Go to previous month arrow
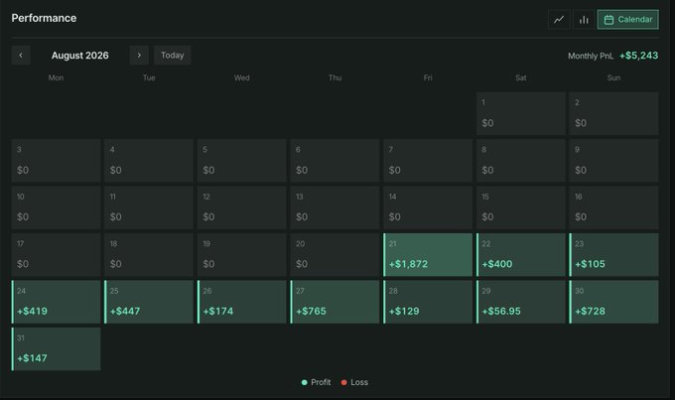The width and height of the screenshot is (675, 400). pos(21,56)
